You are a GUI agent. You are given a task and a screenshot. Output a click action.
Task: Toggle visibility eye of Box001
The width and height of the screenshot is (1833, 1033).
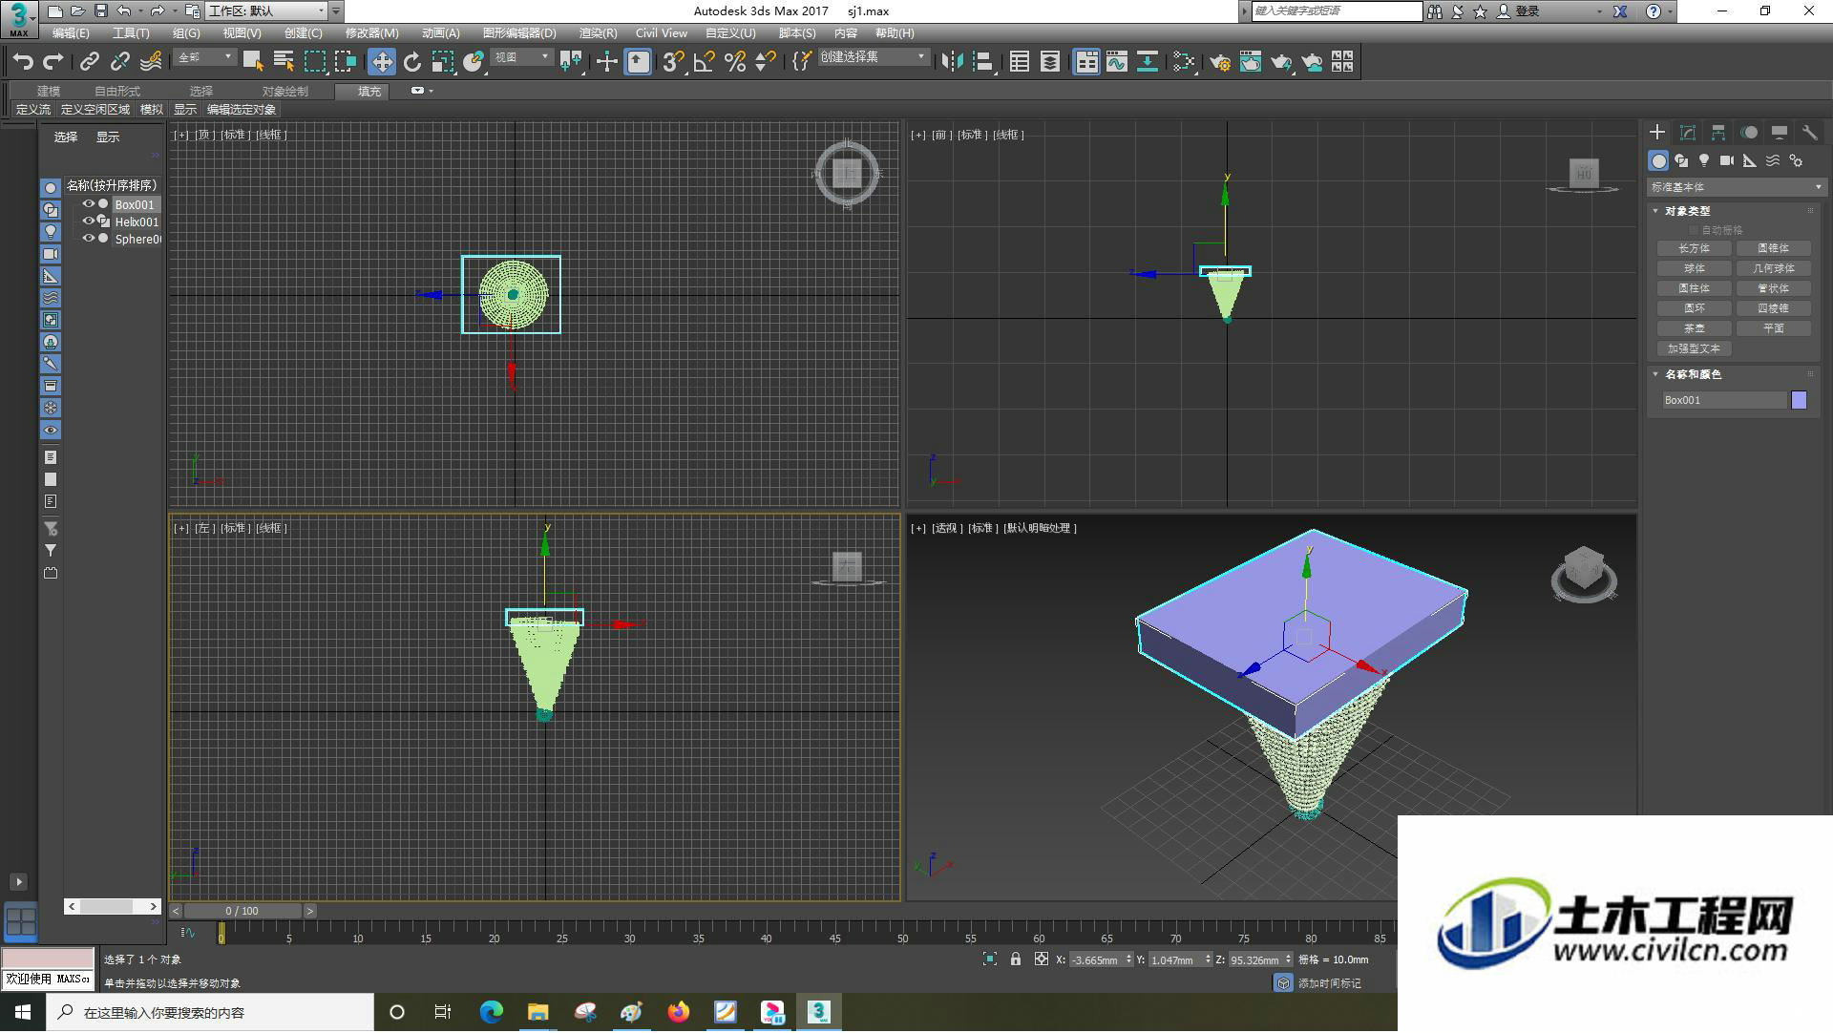pyautogui.click(x=89, y=204)
